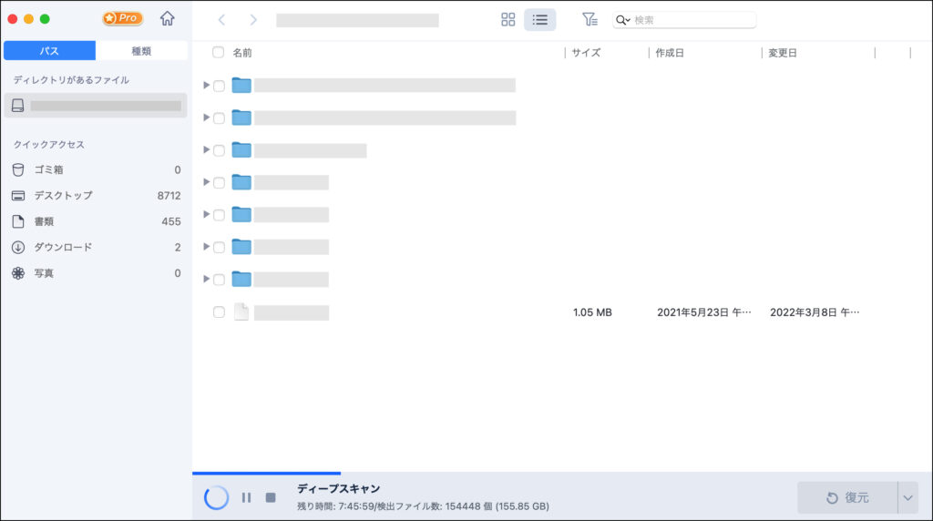This screenshot has height=521, width=933.
Task: Sort by サイズ column header
Action: click(x=586, y=53)
